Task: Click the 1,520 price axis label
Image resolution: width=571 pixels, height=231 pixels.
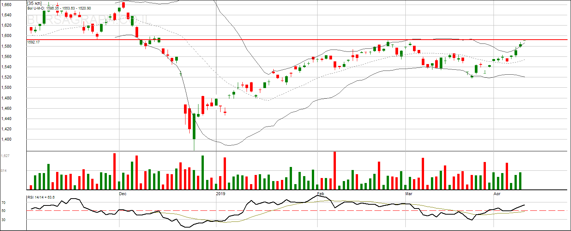Action: pos(6,77)
